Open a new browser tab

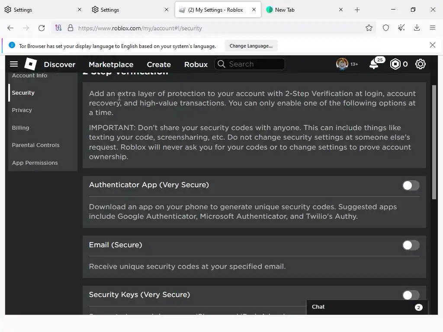click(357, 10)
